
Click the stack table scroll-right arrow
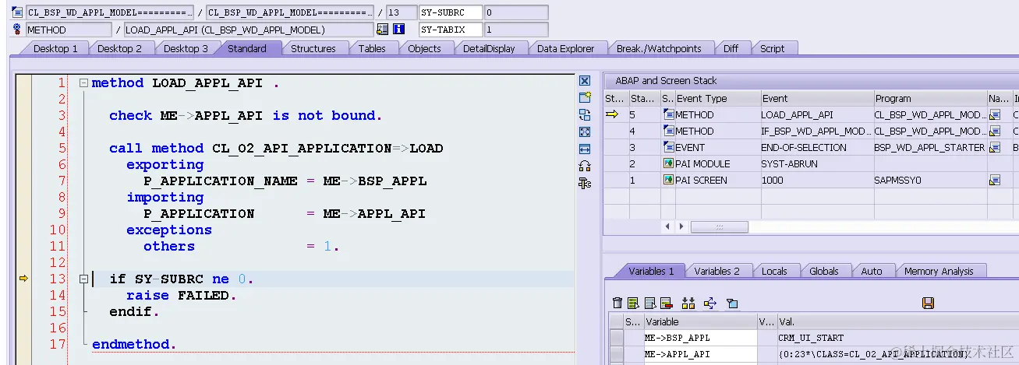click(681, 226)
